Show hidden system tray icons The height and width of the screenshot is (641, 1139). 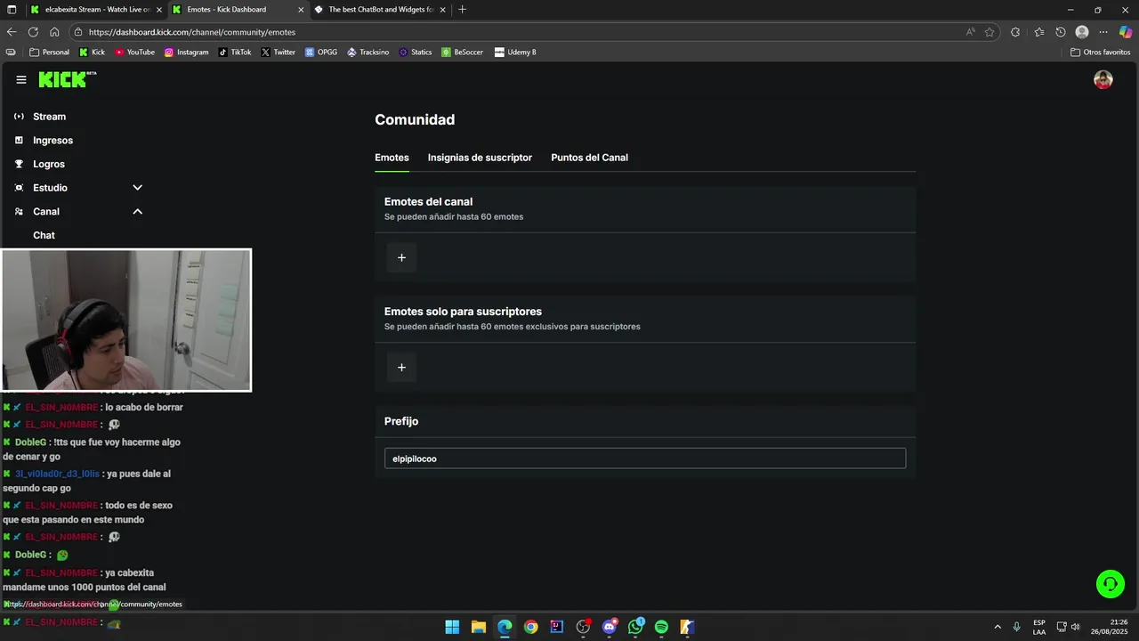click(997, 627)
